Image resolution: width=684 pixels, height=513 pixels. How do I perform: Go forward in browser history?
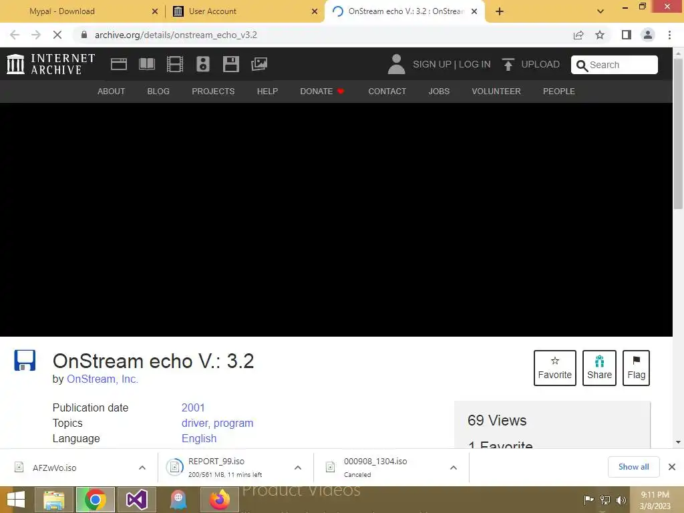[36, 35]
